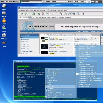Go back using the Back arrow icon
This screenshot has height=103, width=103.
click(26, 14)
